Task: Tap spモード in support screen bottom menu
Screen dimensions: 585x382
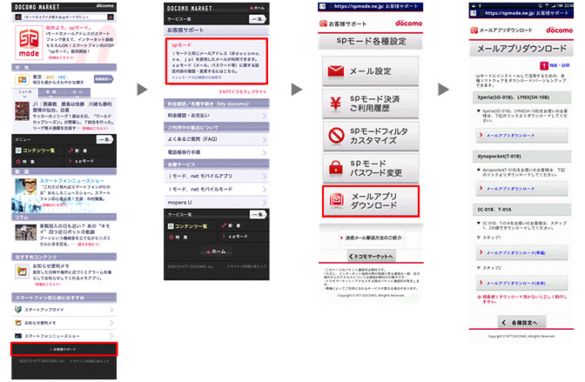Action: point(235,237)
